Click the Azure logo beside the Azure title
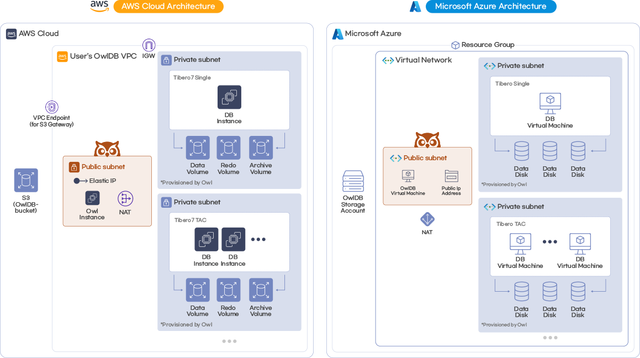 (x=415, y=7)
